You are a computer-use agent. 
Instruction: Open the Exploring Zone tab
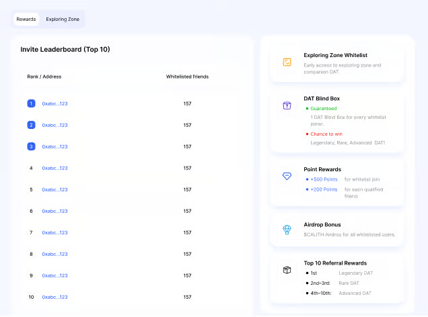63,19
